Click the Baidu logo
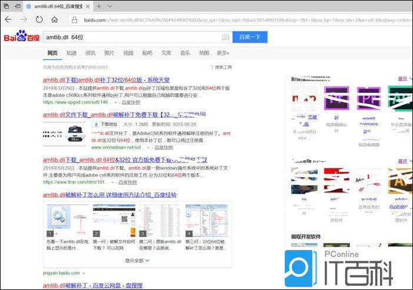 [22, 36]
